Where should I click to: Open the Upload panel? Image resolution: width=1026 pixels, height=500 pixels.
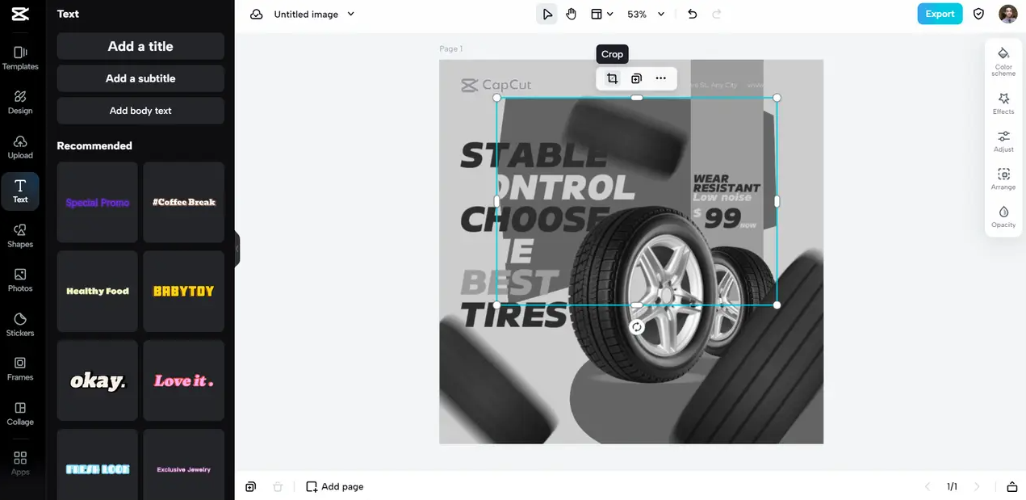point(20,147)
